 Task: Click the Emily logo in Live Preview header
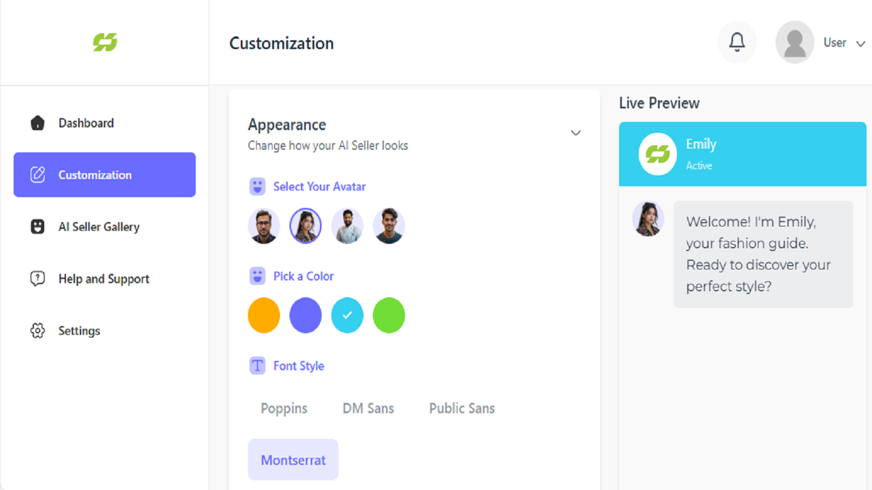pos(657,154)
